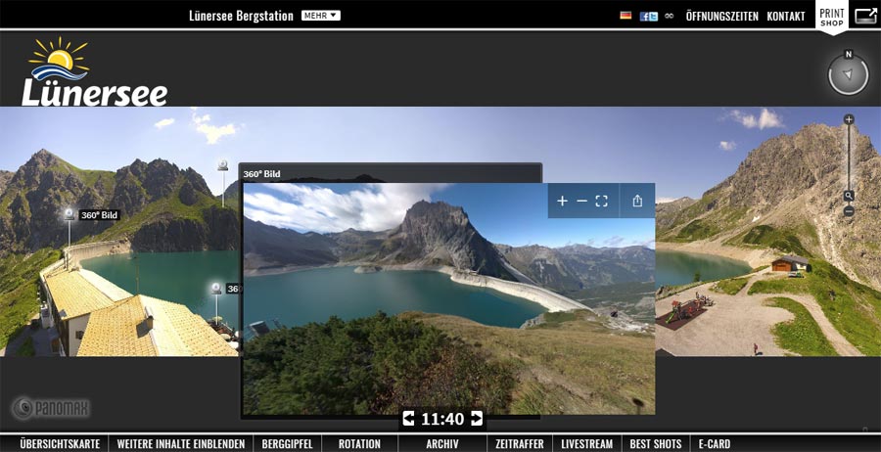The image size is (881, 452).
Task: Open BEST SHOTS gallery
Action: click(656, 443)
